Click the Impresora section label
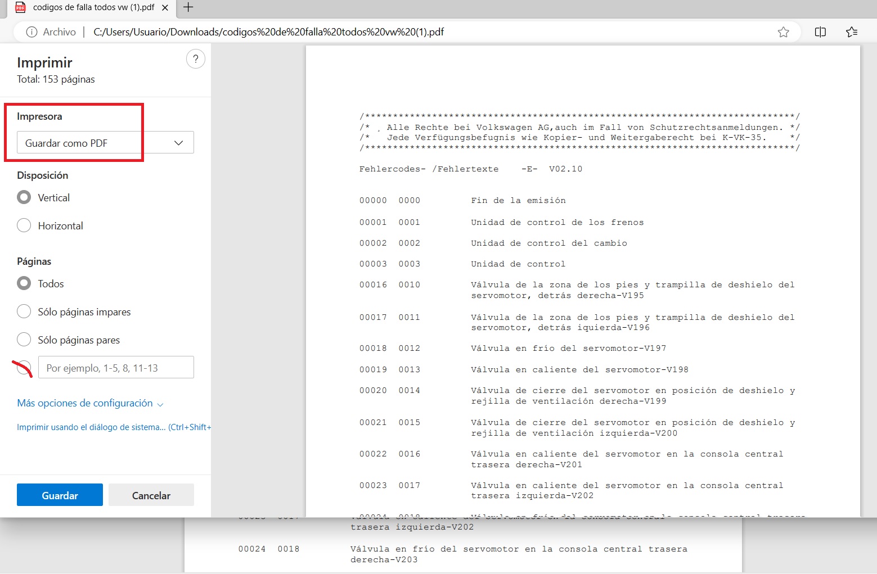 [x=39, y=116]
